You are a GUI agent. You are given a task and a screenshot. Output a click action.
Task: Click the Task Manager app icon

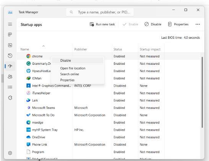pyautogui.click(x=10, y=12)
